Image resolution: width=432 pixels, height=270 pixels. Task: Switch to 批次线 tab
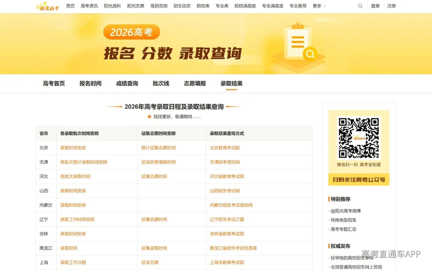coord(161,83)
